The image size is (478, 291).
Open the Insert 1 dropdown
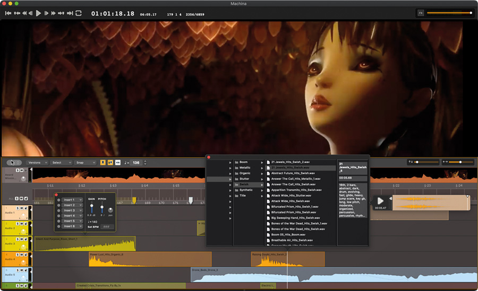click(x=72, y=200)
